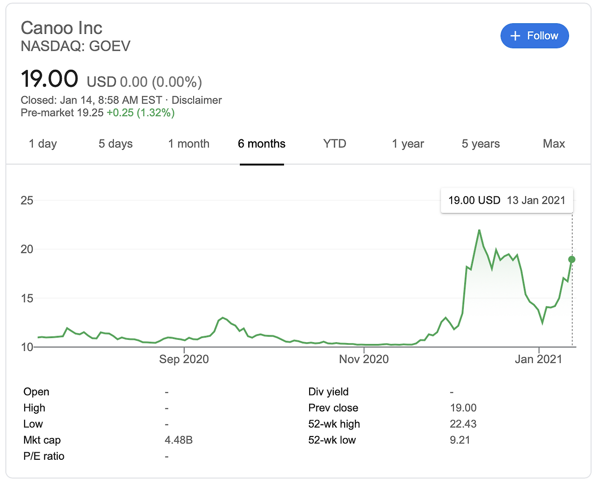
Task: Click the Nov 2020 axis label
Action: click(364, 359)
